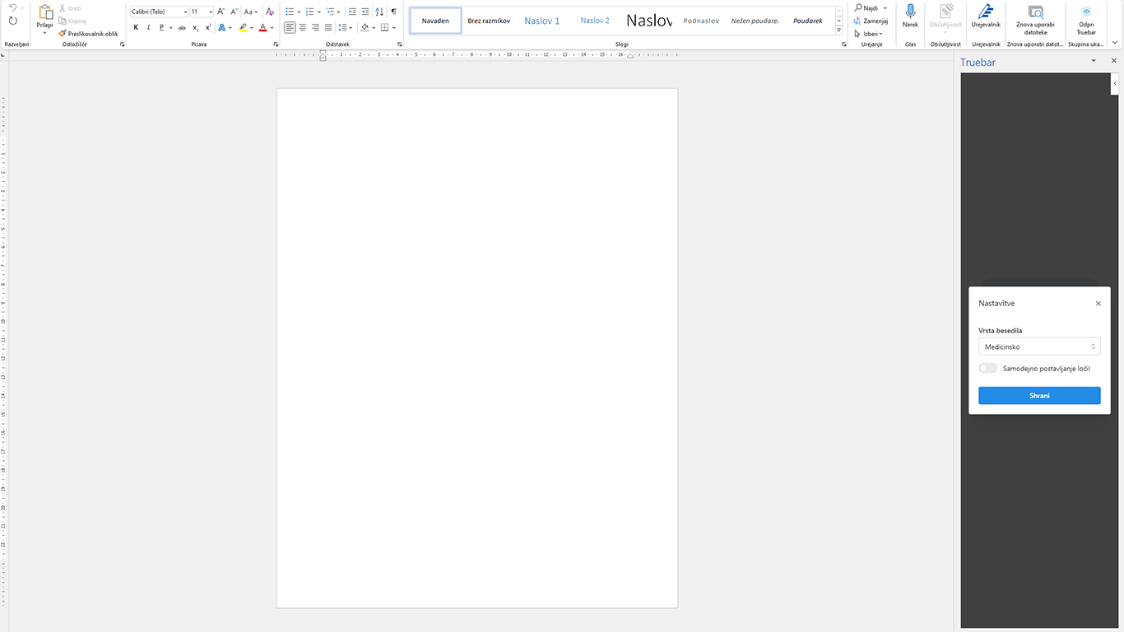Collapse Truebar panel with side arrow

(x=1115, y=83)
